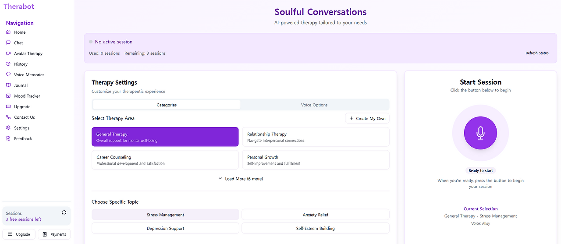The height and width of the screenshot is (244, 561).
Task: Go to the Mood Tracker page
Action: (x=27, y=96)
